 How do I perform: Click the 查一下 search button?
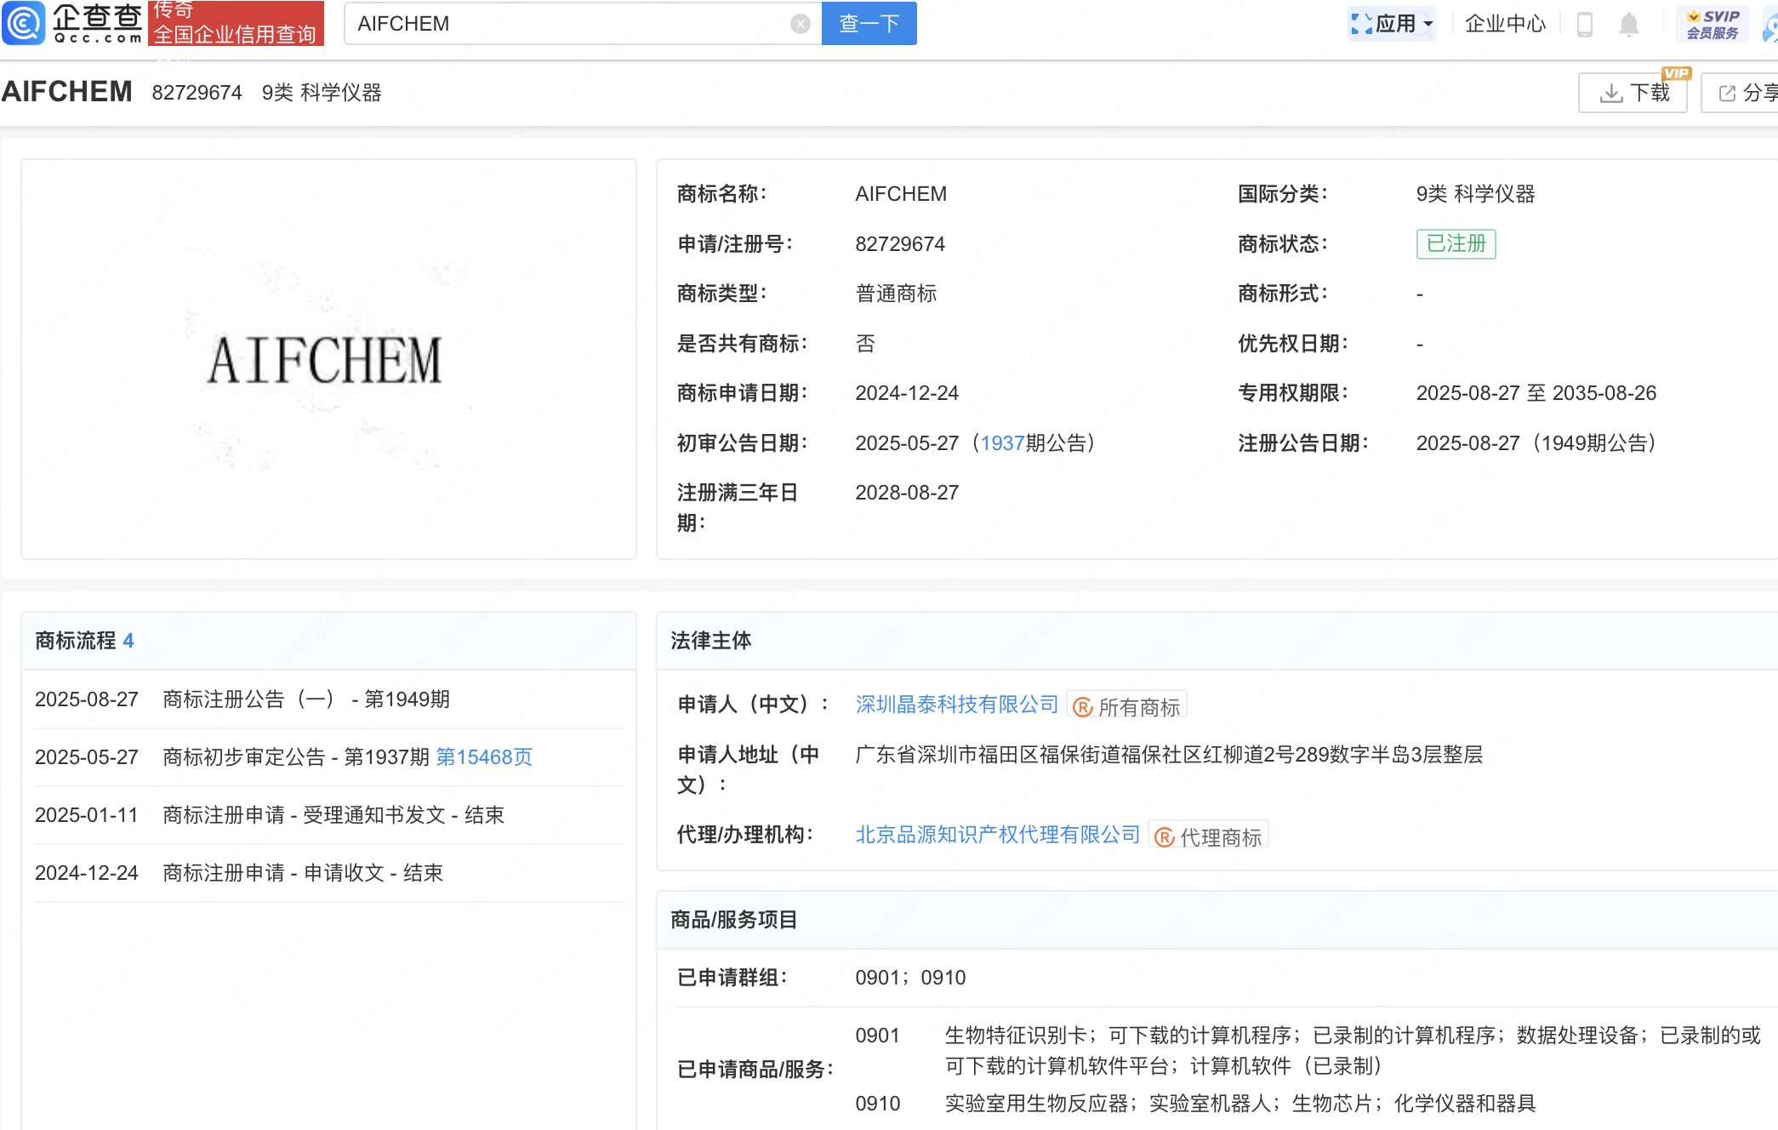pos(869,23)
